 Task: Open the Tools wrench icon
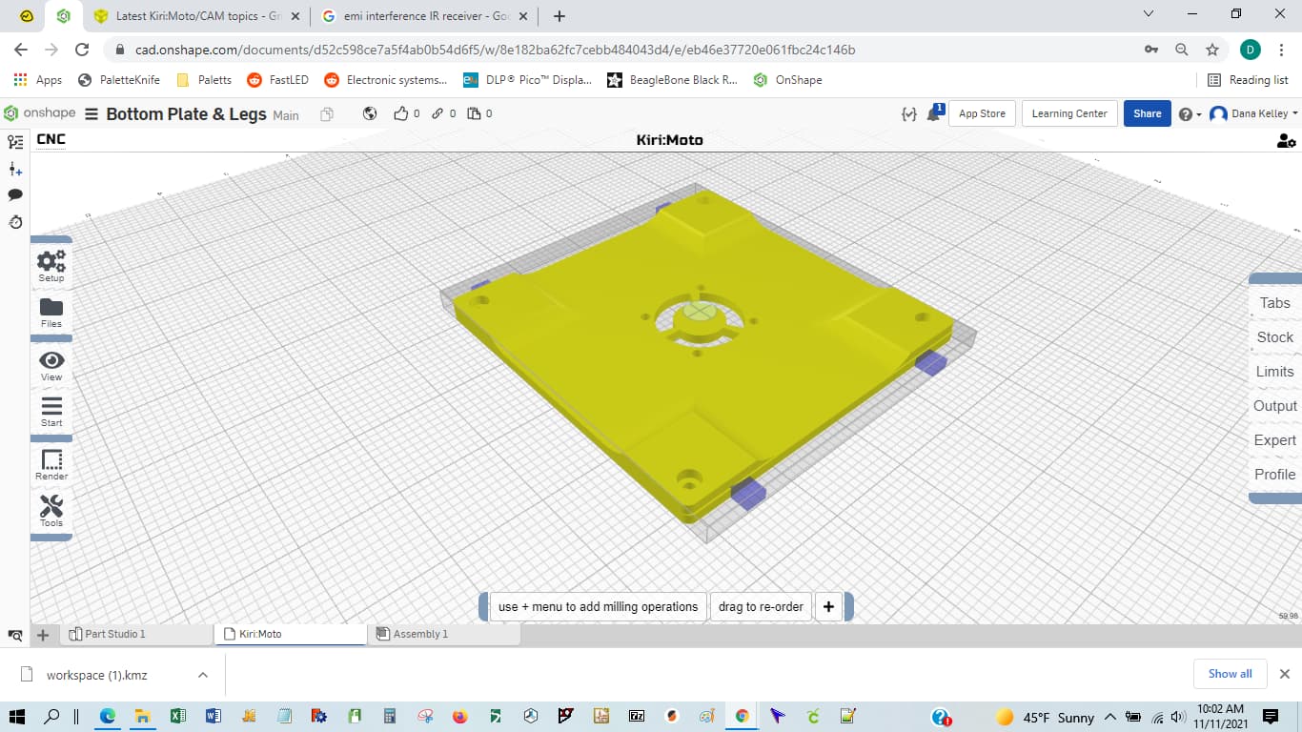(51, 510)
